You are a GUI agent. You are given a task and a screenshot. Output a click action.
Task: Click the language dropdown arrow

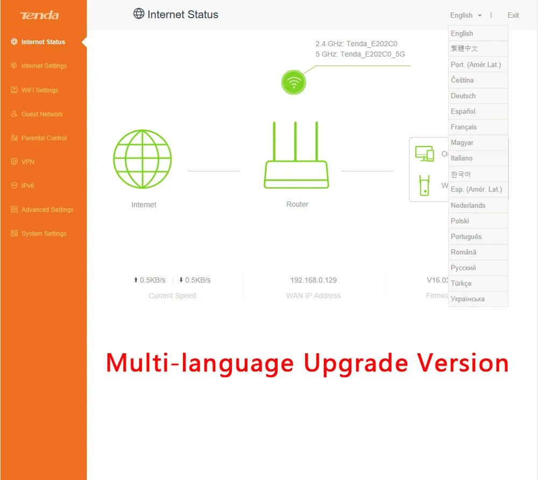480,16
